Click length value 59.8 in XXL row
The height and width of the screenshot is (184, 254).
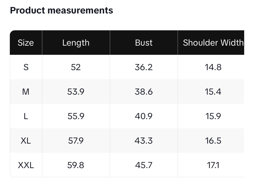pyautogui.click(x=76, y=165)
